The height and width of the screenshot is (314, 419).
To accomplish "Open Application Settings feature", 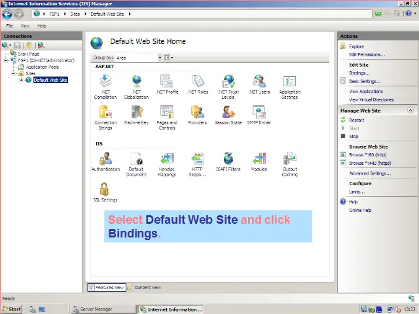I will (289, 87).
